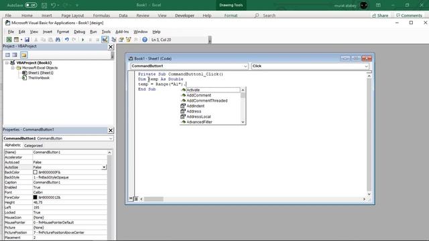This screenshot has height=241, width=429.
Task: Click the Caption property value field
Action: tap(70, 182)
